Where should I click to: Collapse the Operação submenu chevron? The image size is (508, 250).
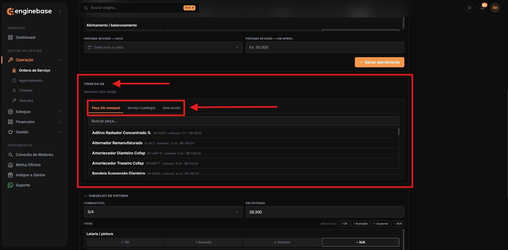coord(59,60)
